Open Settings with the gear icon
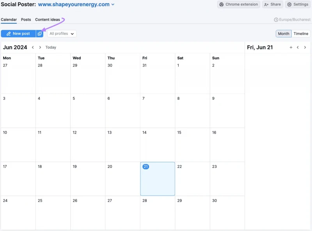Viewport: 312px width, 231px height. coord(298,4)
